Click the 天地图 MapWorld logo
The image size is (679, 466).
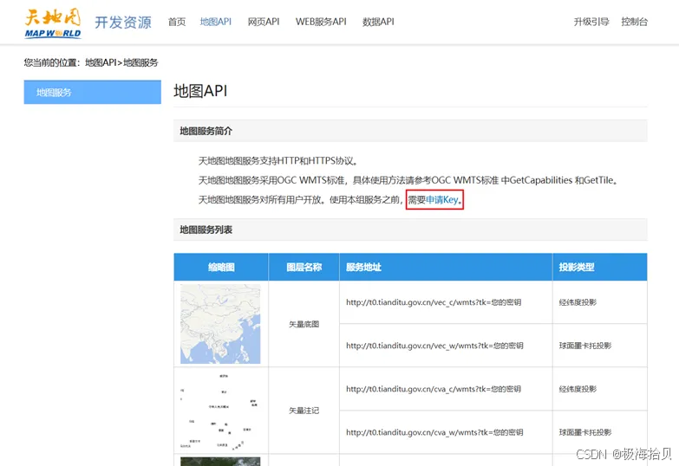(x=53, y=23)
